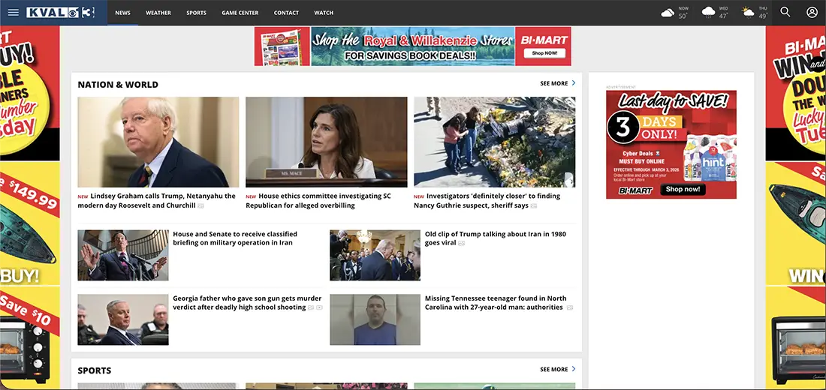The width and height of the screenshot is (826, 390).
Task: Read Old clip of Trump about Iran story
Action: pyautogui.click(x=496, y=238)
